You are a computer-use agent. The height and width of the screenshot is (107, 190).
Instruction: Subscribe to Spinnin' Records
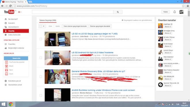point(168,86)
